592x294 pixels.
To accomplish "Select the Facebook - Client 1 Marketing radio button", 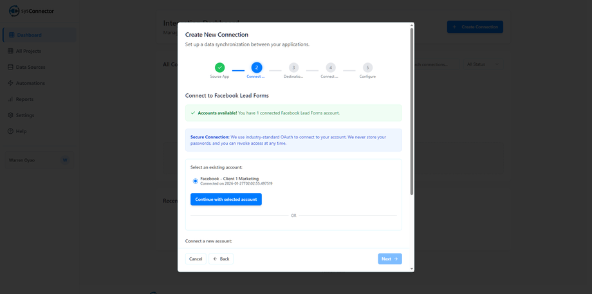I will point(196,181).
